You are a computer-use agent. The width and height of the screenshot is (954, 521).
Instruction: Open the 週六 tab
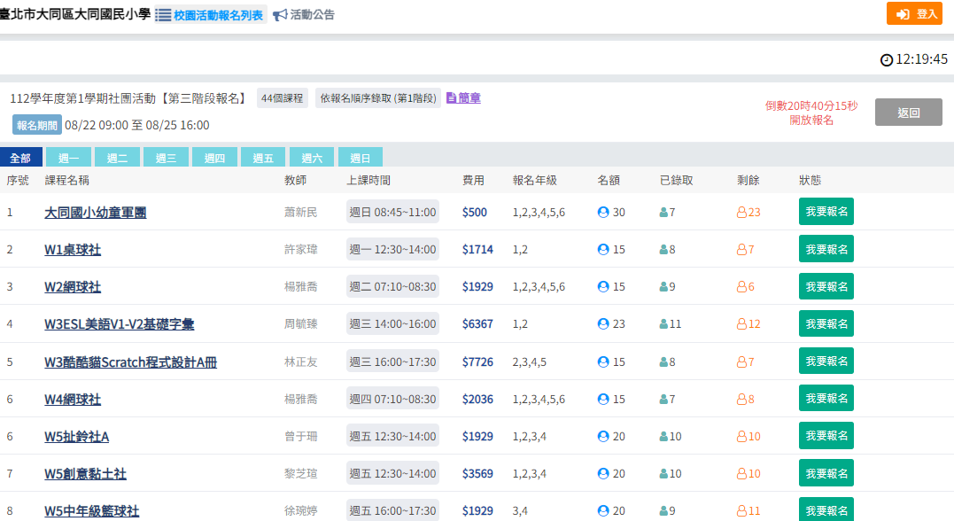(x=312, y=159)
